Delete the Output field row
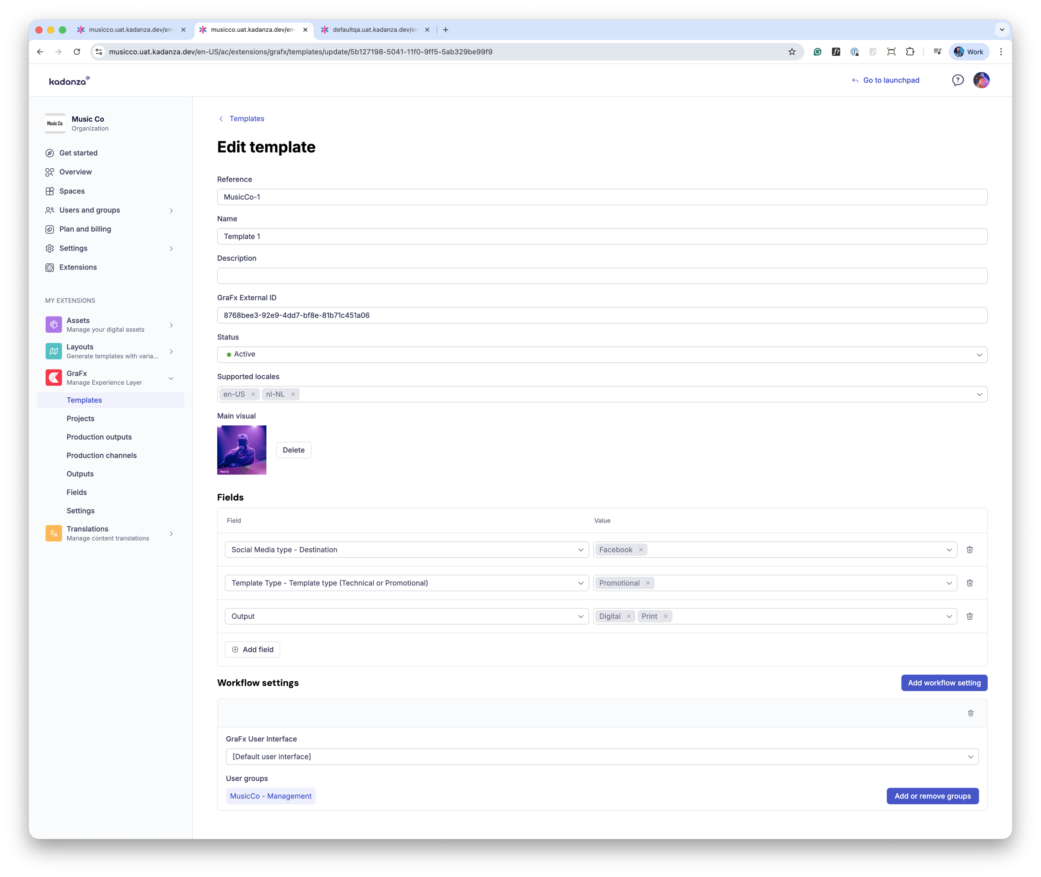 click(x=969, y=616)
